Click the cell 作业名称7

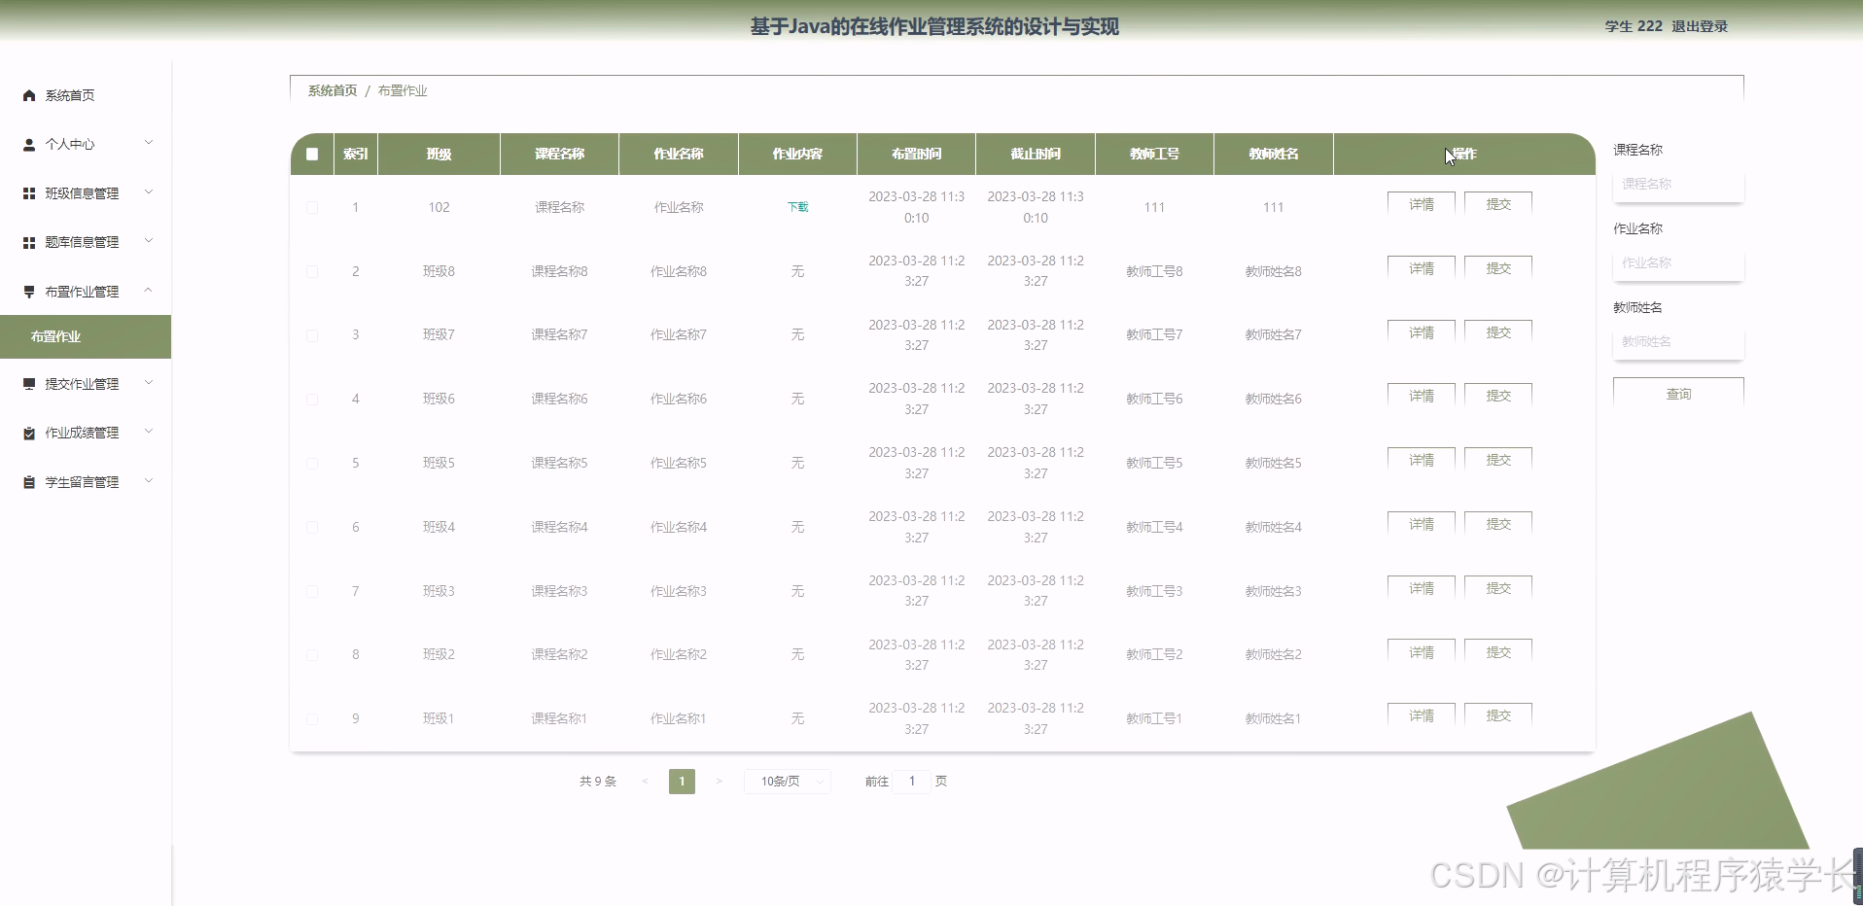click(x=679, y=334)
